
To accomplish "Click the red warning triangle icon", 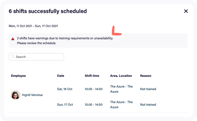I will (x=13, y=39).
